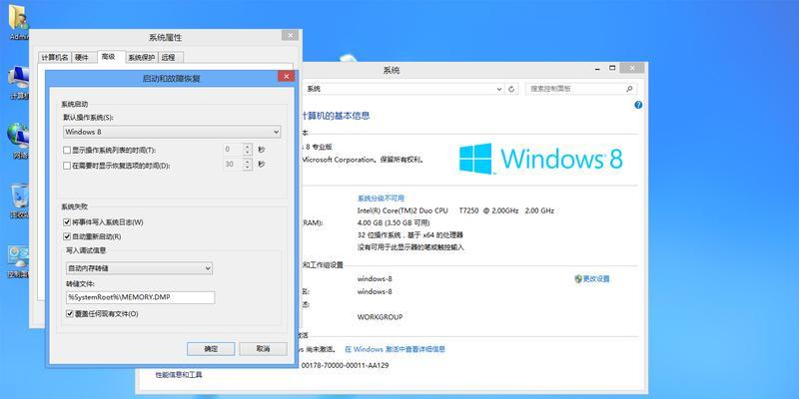Open 在 Windows 激活中查看详细信息 link
The width and height of the screenshot is (799, 399).
395,349
